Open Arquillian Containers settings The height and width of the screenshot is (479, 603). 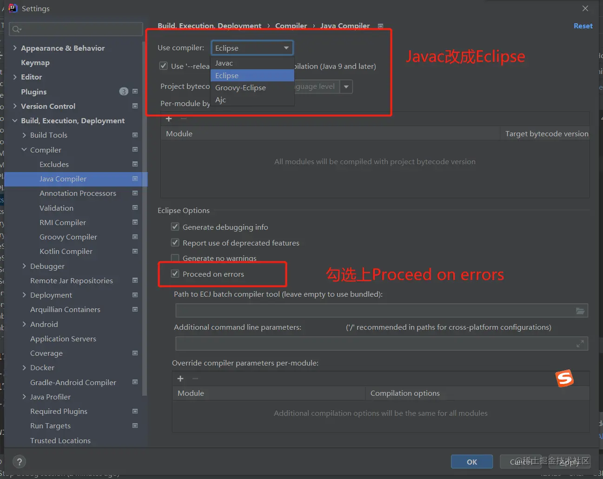click(65, 310)
